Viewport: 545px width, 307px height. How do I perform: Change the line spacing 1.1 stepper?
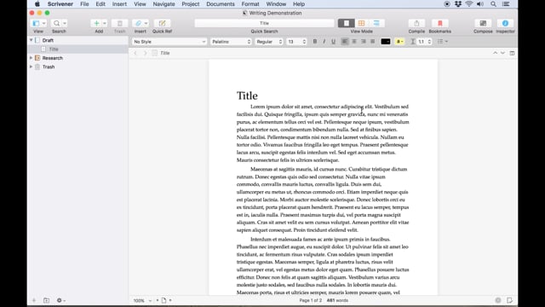pos(429,42)
